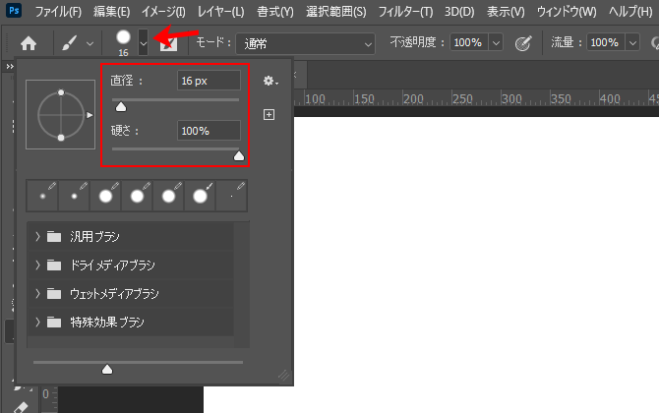
Task: Click the ウェットメディアブラシ folder name
Action: click(x=114, y=293)
